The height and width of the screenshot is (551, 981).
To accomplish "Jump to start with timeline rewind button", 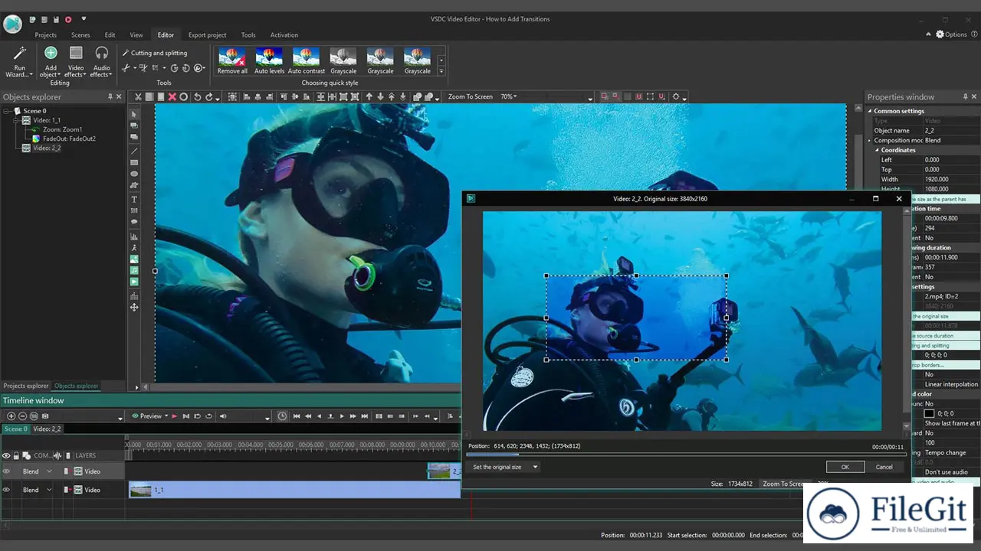I will pos(297,416).
